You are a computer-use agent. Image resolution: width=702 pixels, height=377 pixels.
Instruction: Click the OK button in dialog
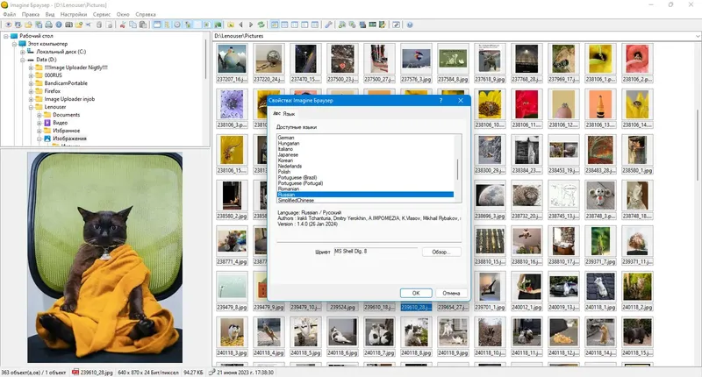416,293
